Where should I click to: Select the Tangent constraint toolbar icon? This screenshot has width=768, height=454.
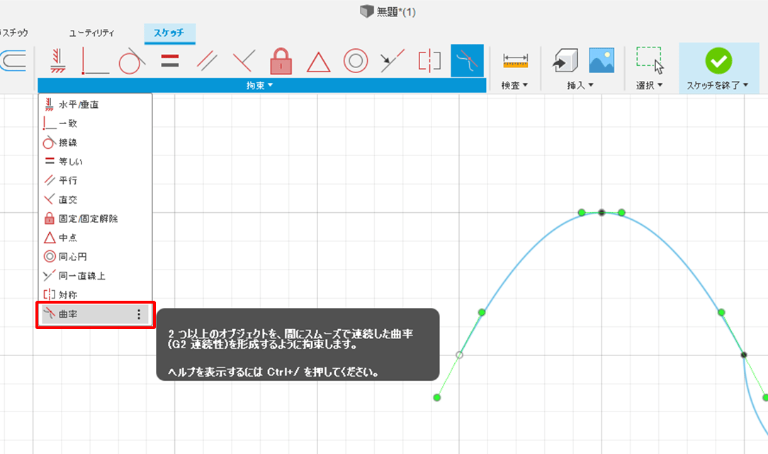click(132, 61)
